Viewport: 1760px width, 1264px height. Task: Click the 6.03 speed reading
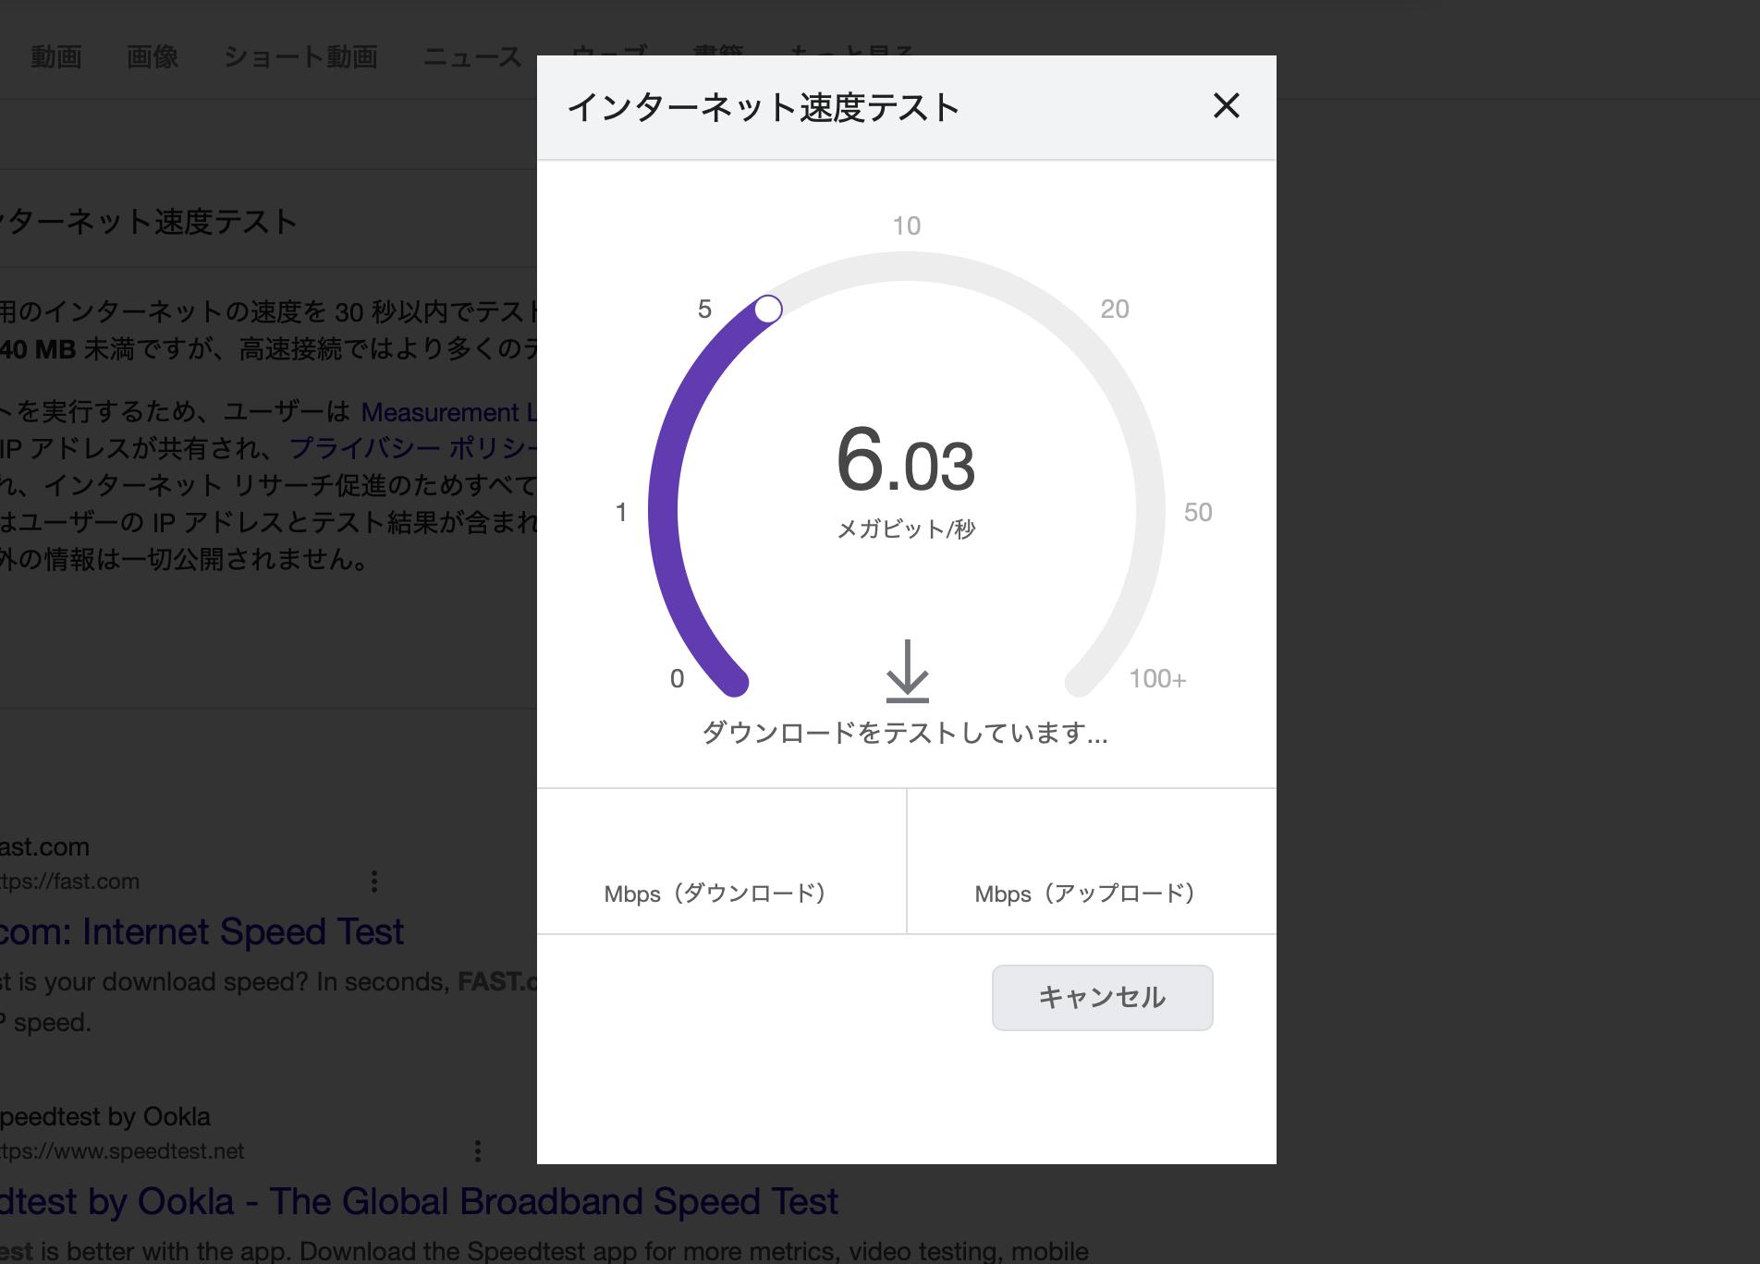coord(906,460)
